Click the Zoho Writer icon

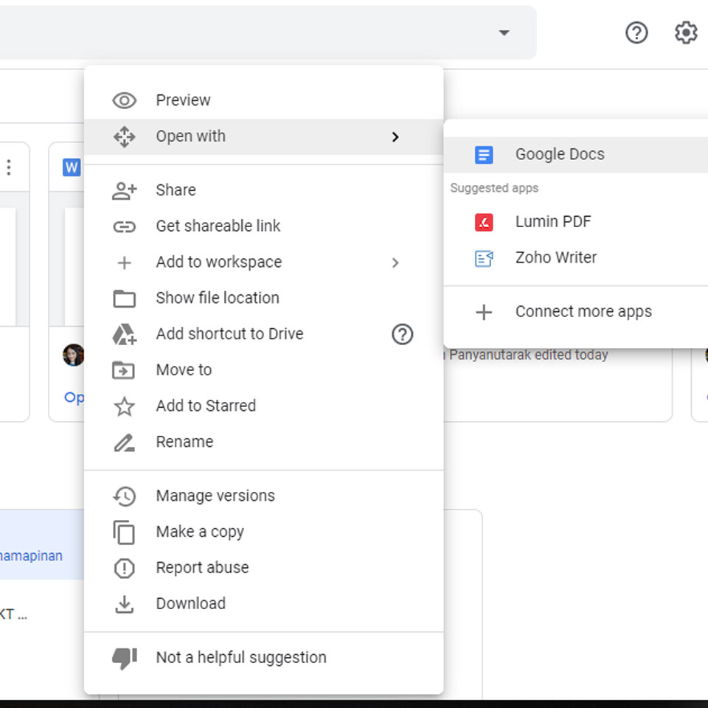(484, 258)
